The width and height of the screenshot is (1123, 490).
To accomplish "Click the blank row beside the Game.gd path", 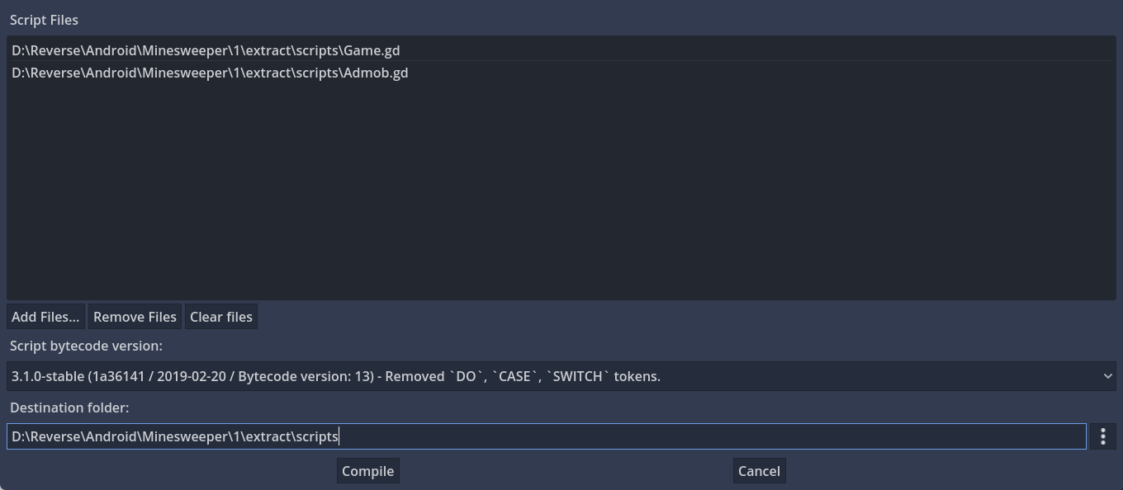I will [743, 50].
